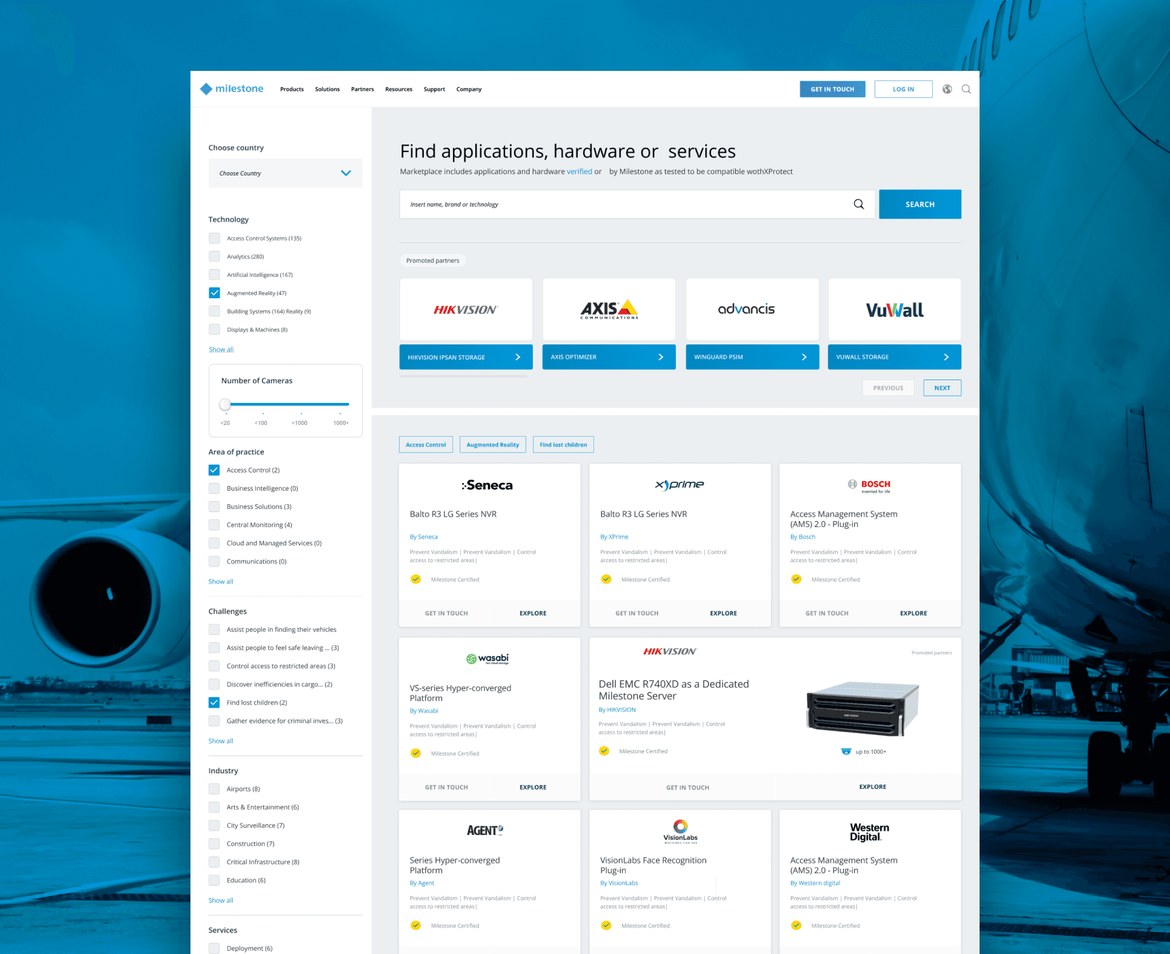Click the blue Search button
The height and width of the screenshot is (954, 1170).
(920, 204)
